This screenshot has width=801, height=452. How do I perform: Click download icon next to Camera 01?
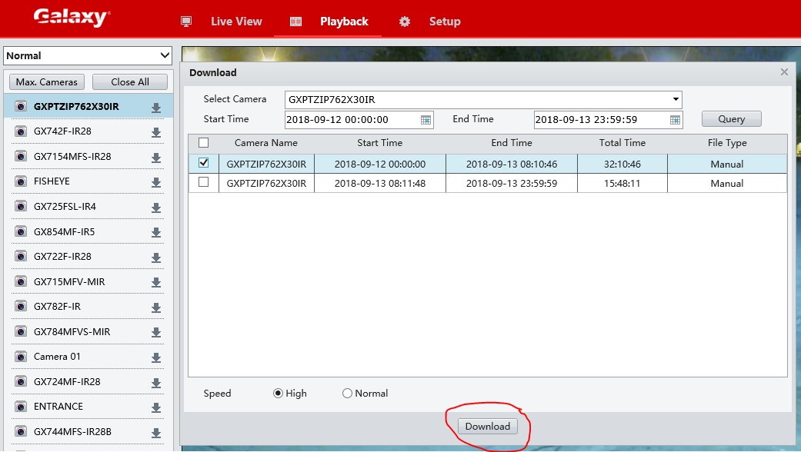click(156, 357)
